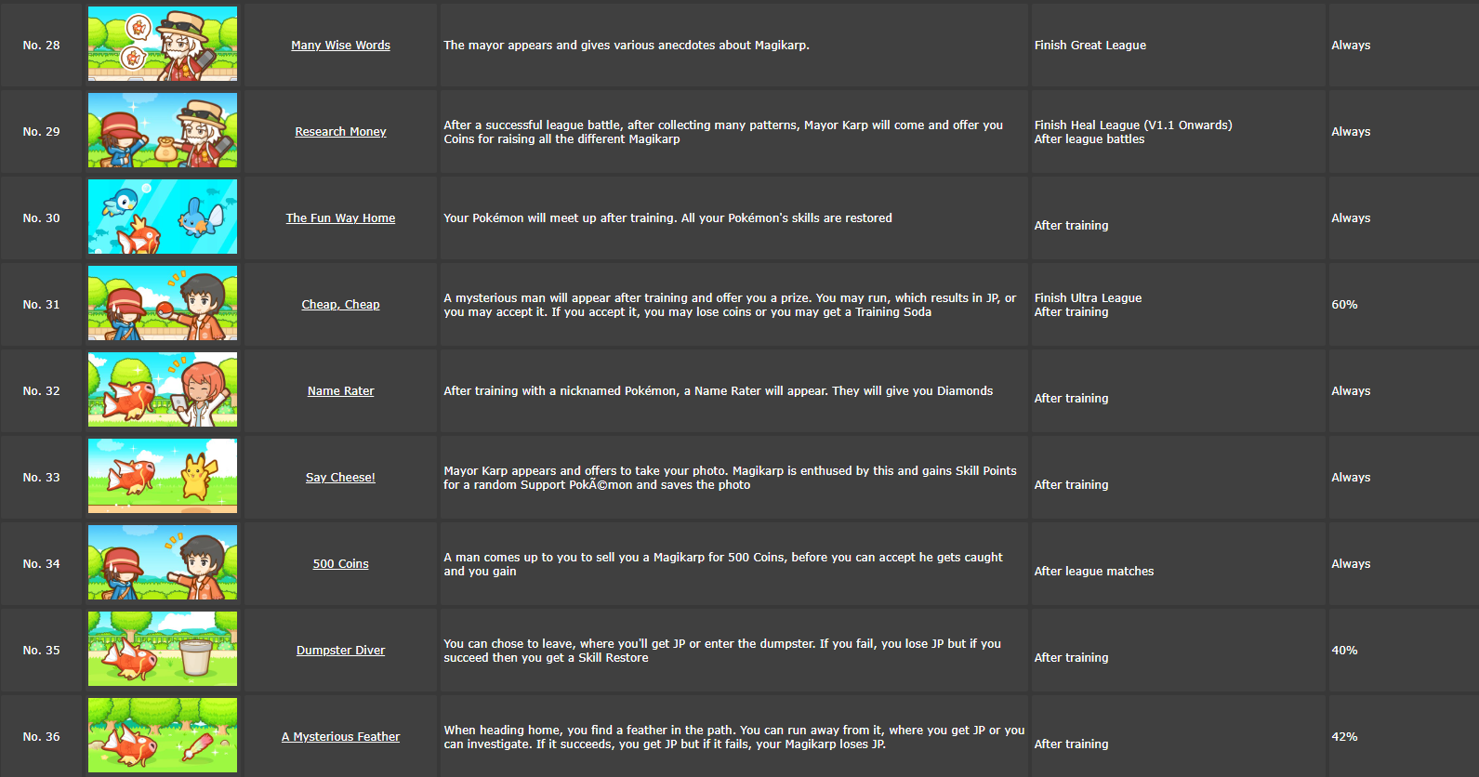Click the Finish Great League requirement text
The height and width of the screenshot is (777, 1479).
(x=1089, y=45)
